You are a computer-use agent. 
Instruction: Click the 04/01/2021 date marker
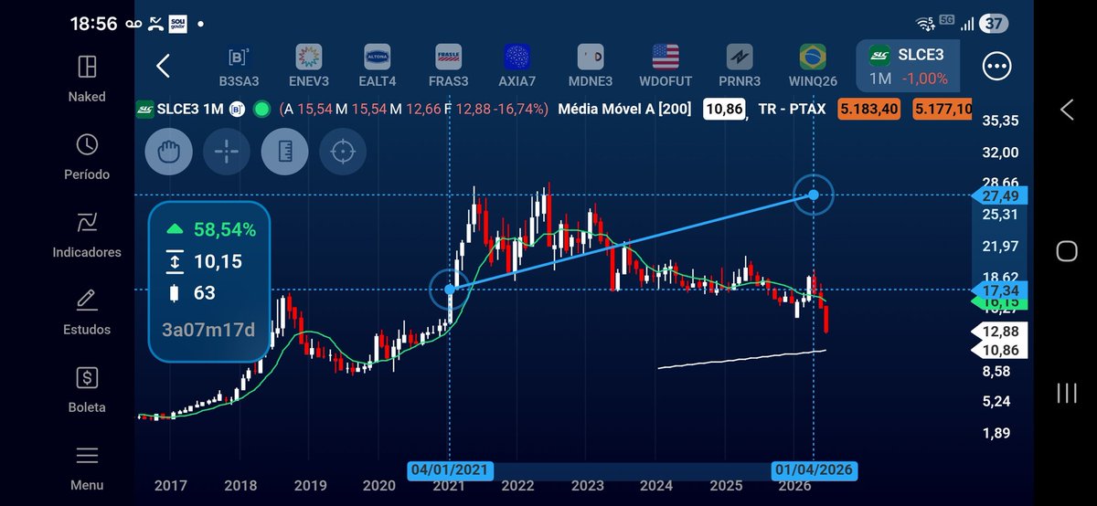point(451,470)
